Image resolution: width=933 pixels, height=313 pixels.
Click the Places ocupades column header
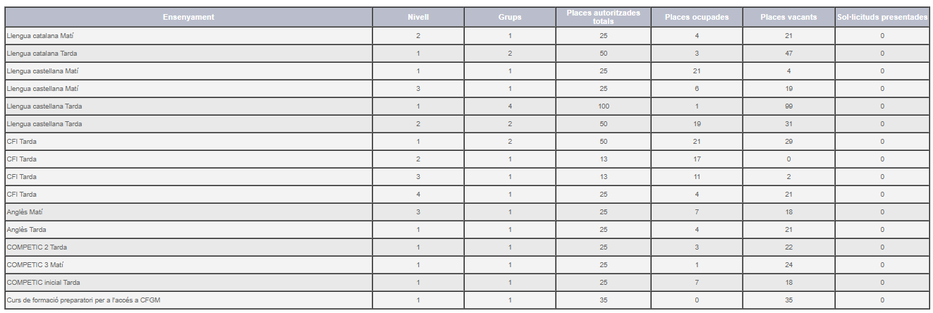click(697, 17)
